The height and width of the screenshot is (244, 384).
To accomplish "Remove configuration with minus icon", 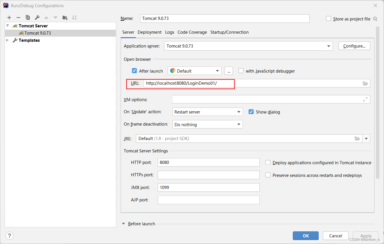I will [18, 18].
